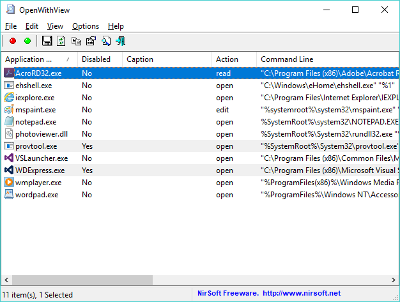Image resolution: width=400 pixels, height=302 pixels.
Task: Click the photoviewer.dll file icon
Action: pos(9,134)
